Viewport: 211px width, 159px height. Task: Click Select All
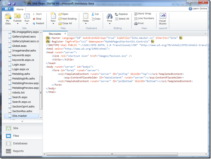point(122,19)
